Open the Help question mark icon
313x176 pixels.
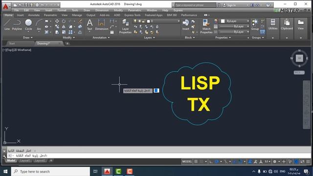point(268,5)
